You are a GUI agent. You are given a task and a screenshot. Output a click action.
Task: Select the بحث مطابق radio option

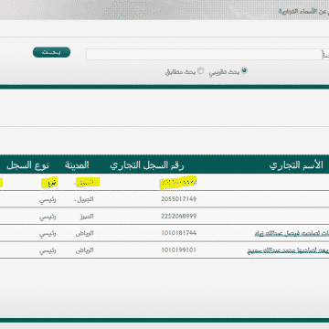200,70
